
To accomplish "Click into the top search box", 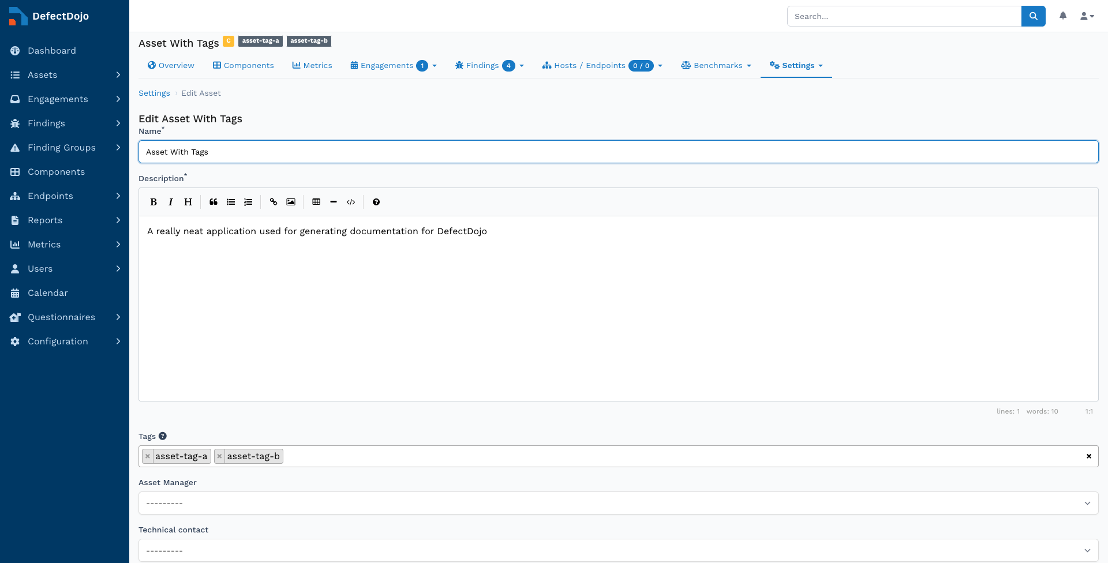I will 904,16.
